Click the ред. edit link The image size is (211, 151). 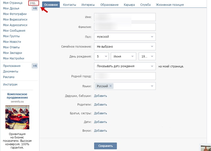click(x=33, y=3)
